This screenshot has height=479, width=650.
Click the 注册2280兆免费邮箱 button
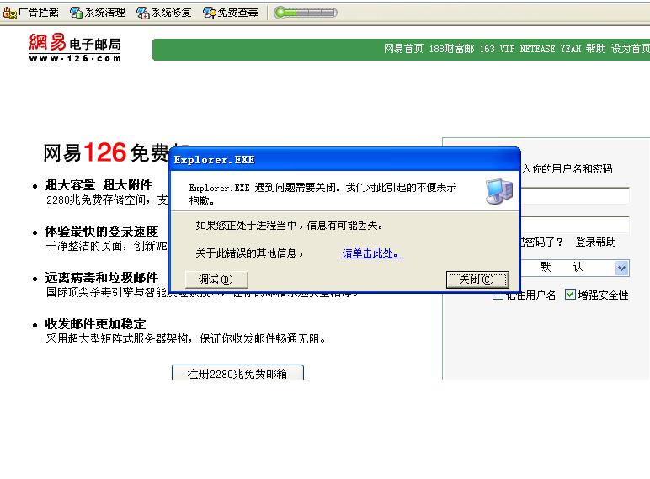pyautogui.click(x=237, y=373)
